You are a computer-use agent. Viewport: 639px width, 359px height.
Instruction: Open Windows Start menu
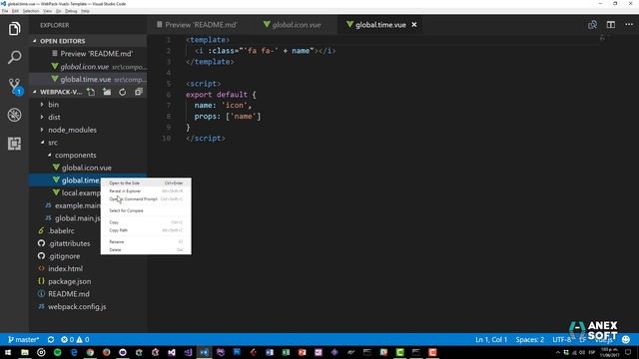[8, 352]
